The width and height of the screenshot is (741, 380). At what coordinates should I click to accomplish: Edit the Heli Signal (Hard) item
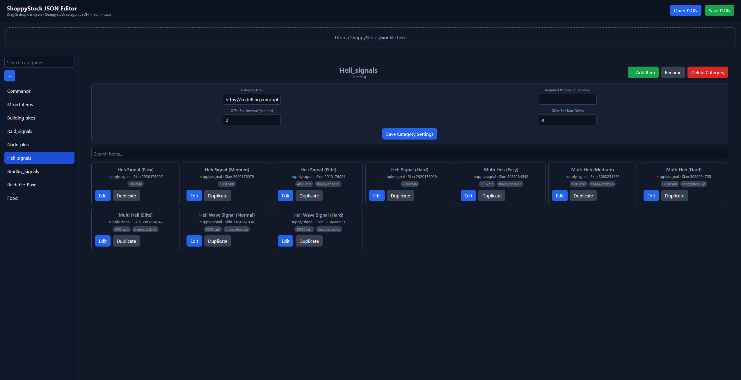(x=377, y=196)
